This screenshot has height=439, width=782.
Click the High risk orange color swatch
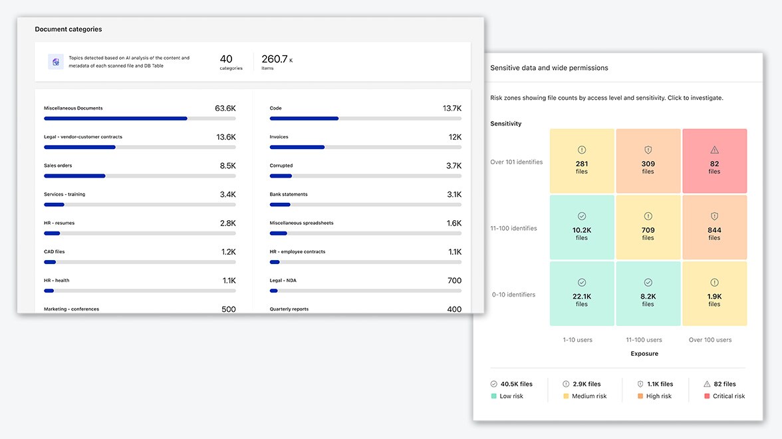[640, 396]
